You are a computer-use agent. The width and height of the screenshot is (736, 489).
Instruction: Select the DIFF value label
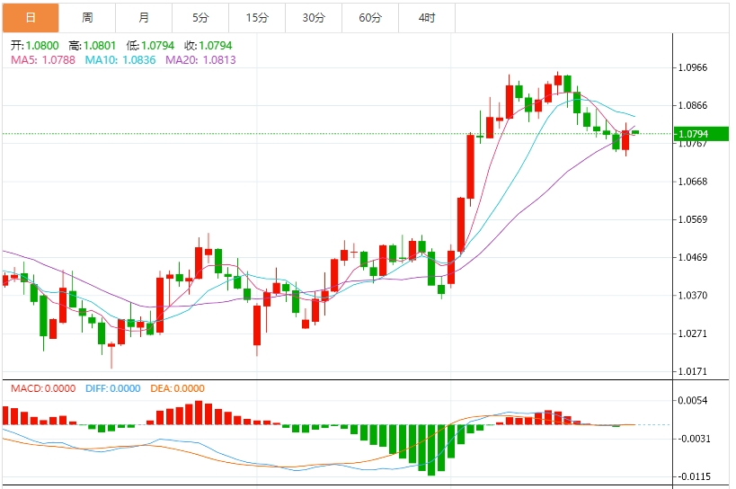(113, 388)
